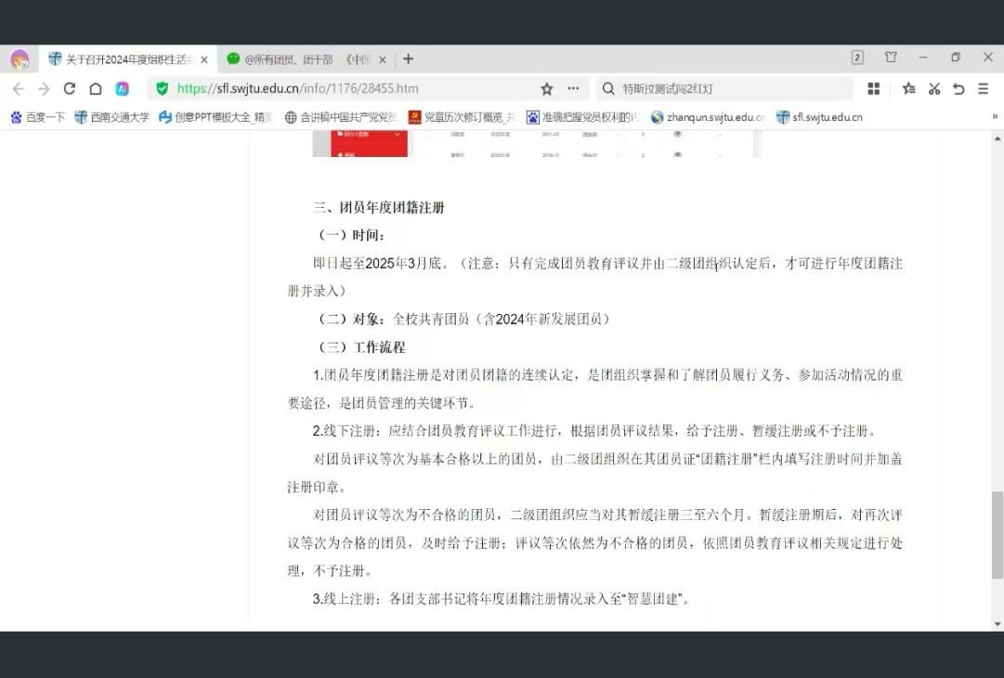Click the AI assistant icon in toolbar
Image resolution: width=1004 pixels, height=678 pixels.
pos(123,89)
